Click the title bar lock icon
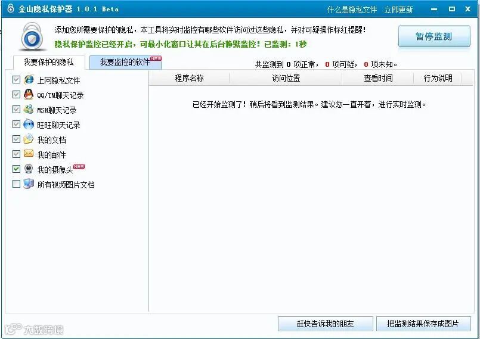 [11, 8]
